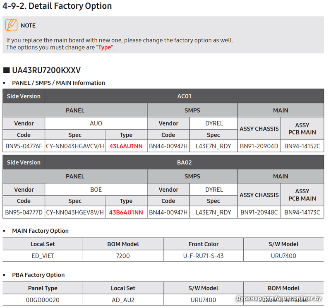This screenshot has width=331, height=308.
Task: Select red panel type 43L6AU1NN
Action: (x=126, y=146)
